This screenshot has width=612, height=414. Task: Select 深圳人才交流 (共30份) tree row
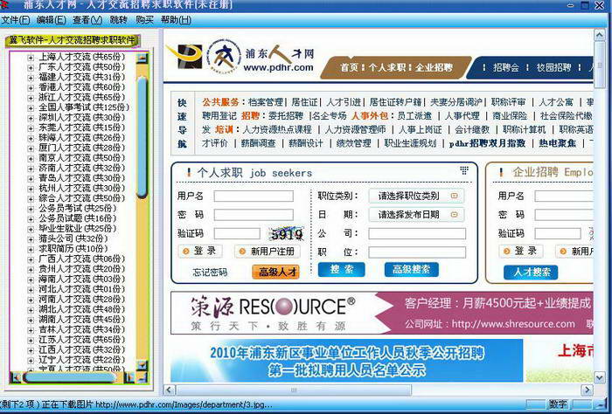pos(81,118)
